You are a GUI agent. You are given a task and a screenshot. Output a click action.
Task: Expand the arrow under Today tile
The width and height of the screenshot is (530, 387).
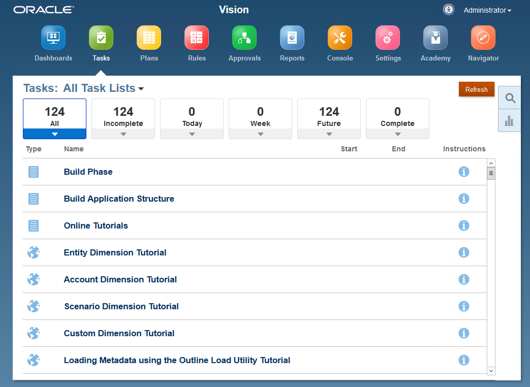tap(192, 134)
